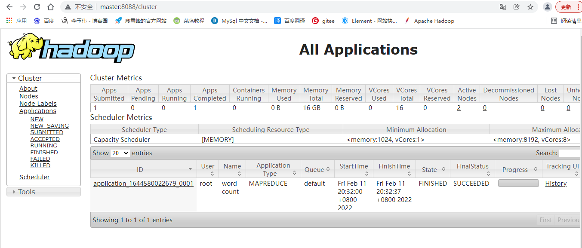Screen dimensions: 582x248
Task: Open the Show entries count dropdown
Action: click(120, 153)
